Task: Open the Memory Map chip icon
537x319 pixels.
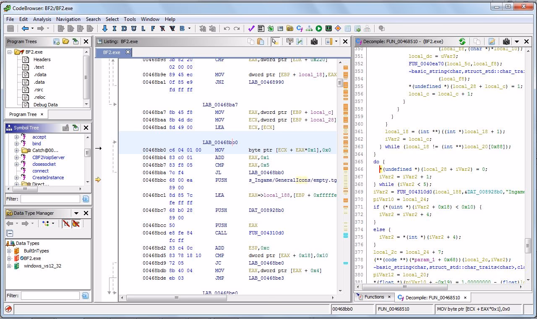Action: (x=328, y=28)
